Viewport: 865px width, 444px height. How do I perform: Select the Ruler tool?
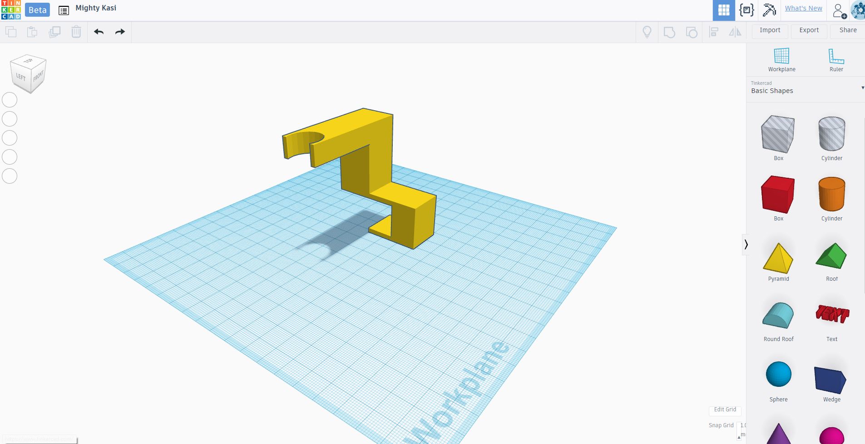[x=836, y=60]
